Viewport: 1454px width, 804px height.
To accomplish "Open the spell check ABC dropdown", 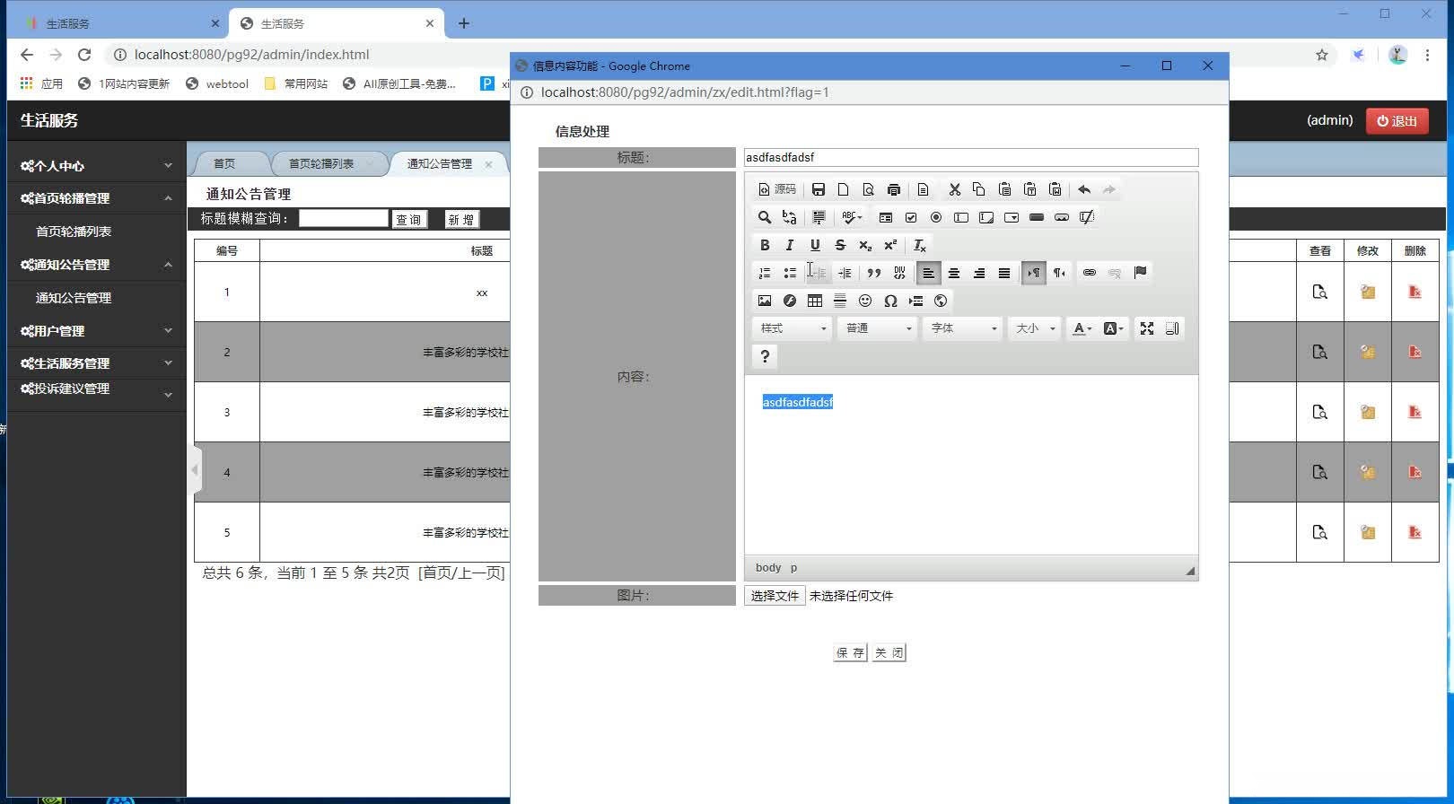I will [853, 217].
